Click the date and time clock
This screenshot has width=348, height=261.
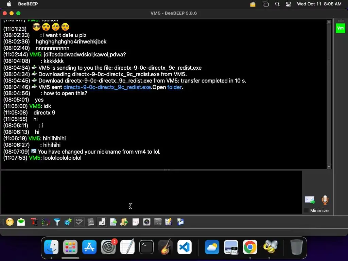pos(319,4)
